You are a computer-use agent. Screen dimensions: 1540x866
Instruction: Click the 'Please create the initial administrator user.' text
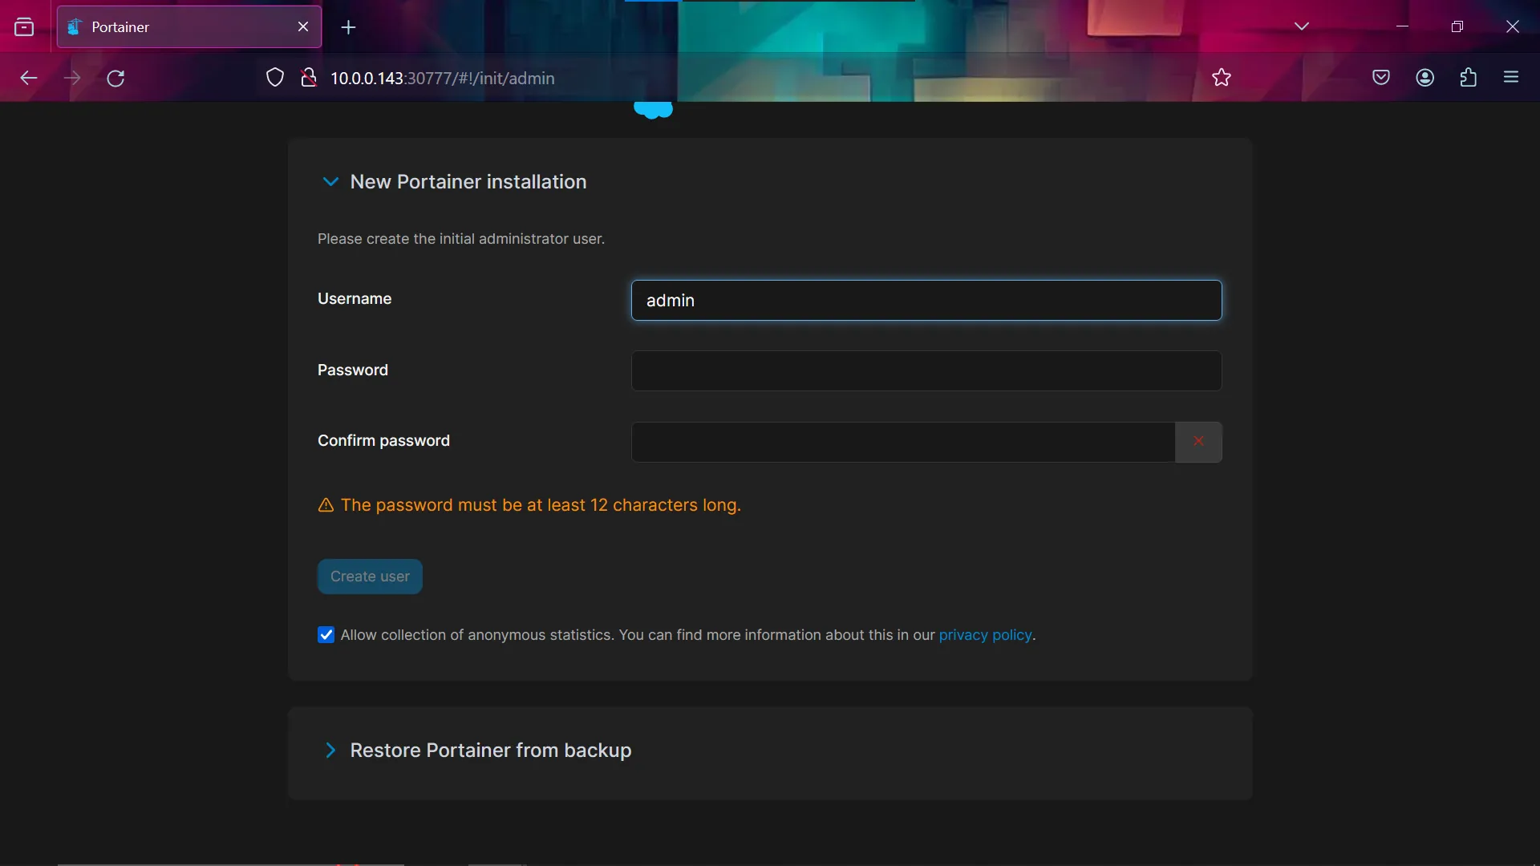pos(461,239)
